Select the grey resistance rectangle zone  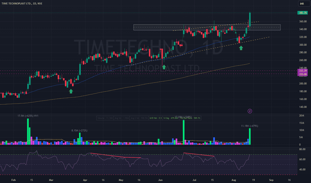[207, 27]
